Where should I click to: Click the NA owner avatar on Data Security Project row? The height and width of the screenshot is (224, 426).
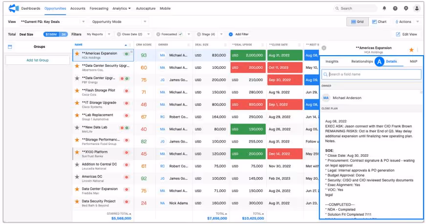(x=162, y=203)
